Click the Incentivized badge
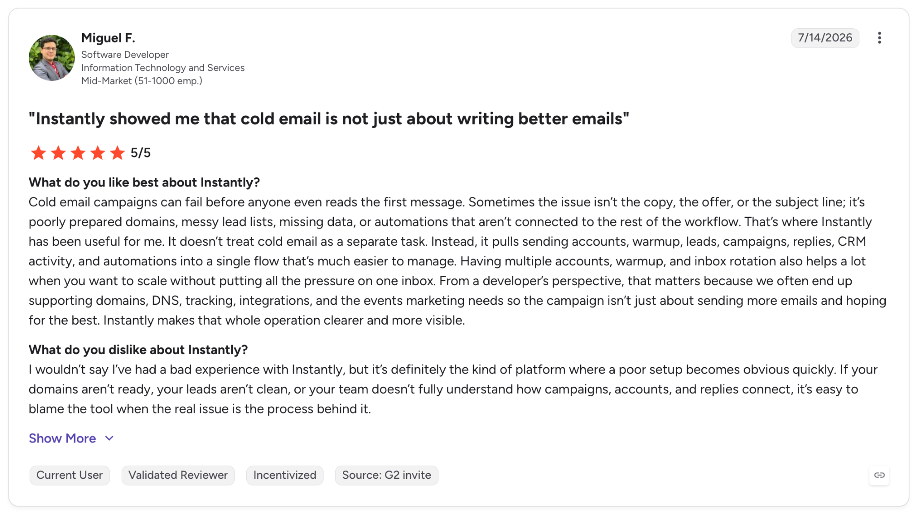Viewport: 919px width, 512px height. (285, 475)
